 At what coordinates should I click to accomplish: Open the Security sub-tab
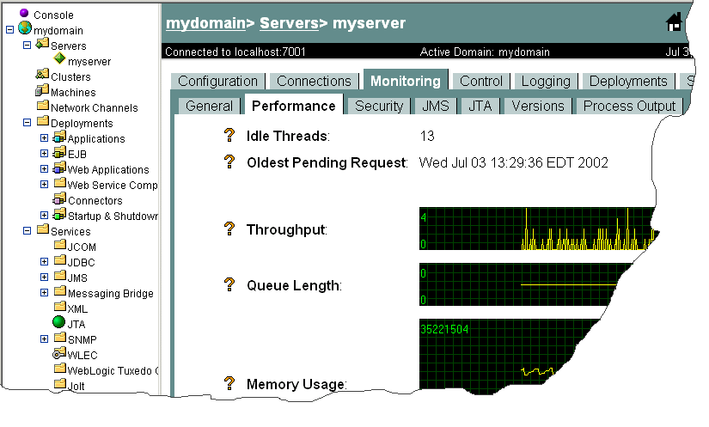tap(379, 106)
